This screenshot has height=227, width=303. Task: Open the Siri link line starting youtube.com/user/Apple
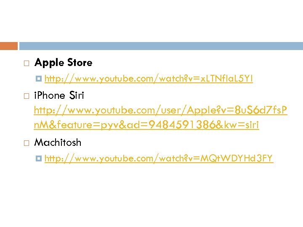[x=161, y=111]
